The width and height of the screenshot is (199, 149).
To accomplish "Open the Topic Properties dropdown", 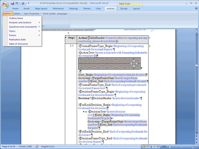I will click(32, 14).
